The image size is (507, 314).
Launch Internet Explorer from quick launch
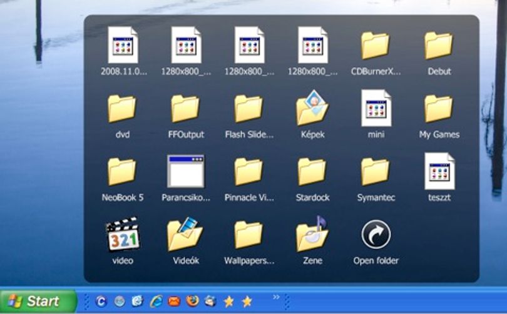tap(156, 301)
